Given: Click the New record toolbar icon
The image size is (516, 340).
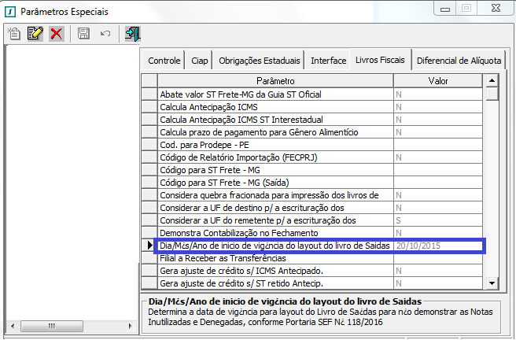Looking at the screenshot, I should 14,34.
